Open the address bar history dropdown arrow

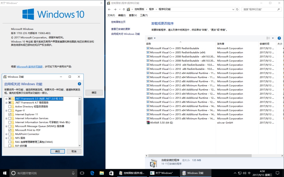[233, 9]
